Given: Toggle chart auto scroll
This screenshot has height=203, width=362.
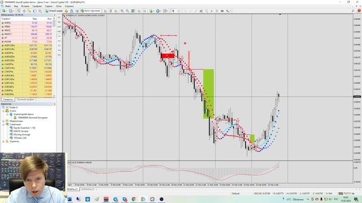Looking at the screenshot, I should click(x=140, y=11).
